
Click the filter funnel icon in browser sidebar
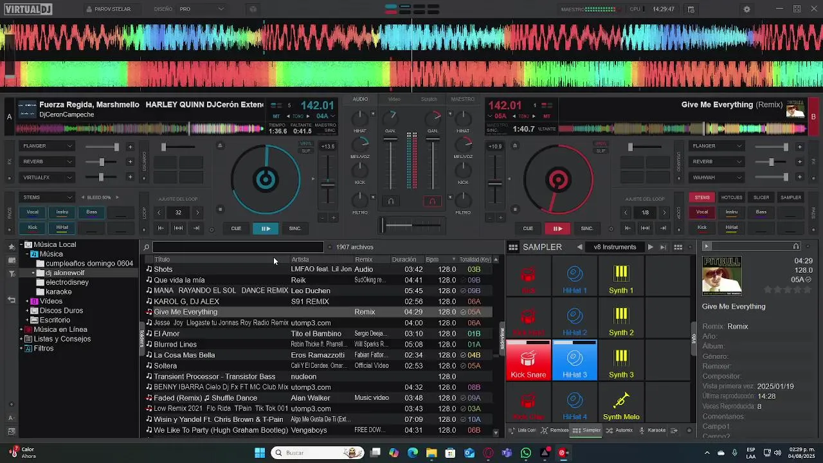click(11, 274)
